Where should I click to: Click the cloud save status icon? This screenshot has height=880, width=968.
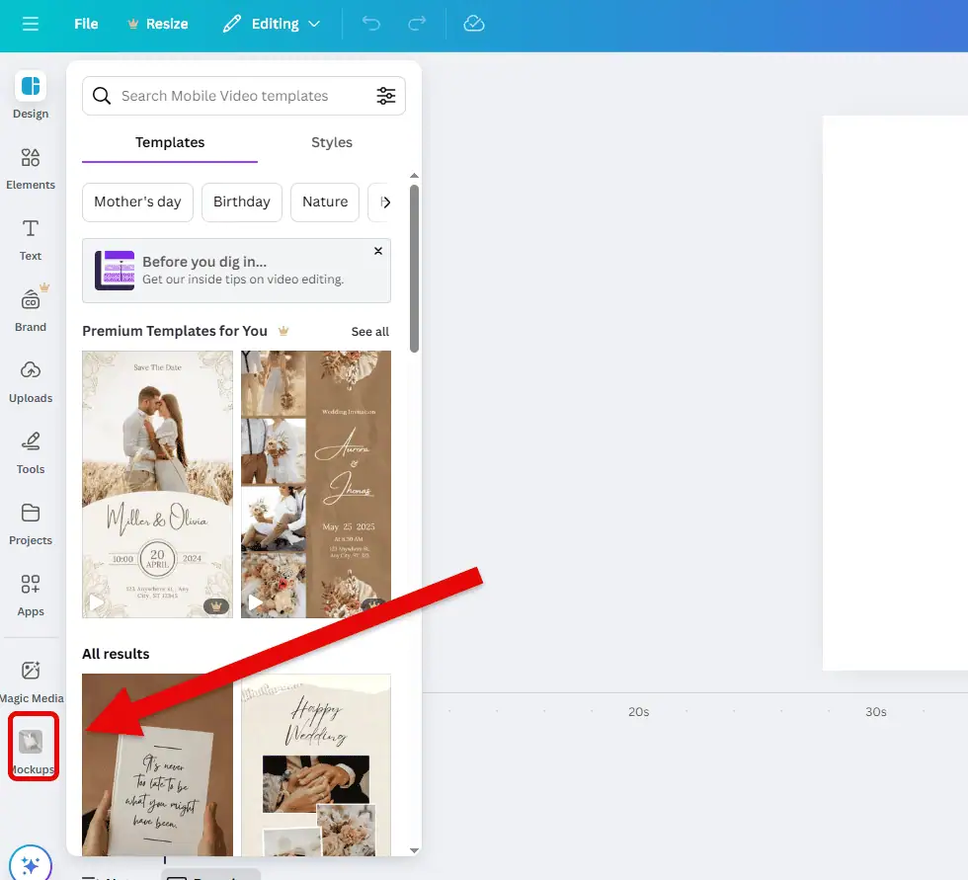[x=474, y=24]
